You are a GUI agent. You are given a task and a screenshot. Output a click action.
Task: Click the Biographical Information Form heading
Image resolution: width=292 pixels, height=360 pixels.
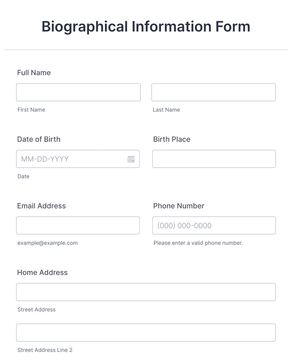(146, 27)
